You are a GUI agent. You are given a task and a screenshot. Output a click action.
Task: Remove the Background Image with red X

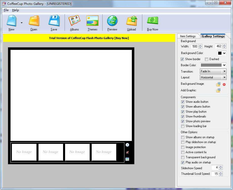[224, 84]
